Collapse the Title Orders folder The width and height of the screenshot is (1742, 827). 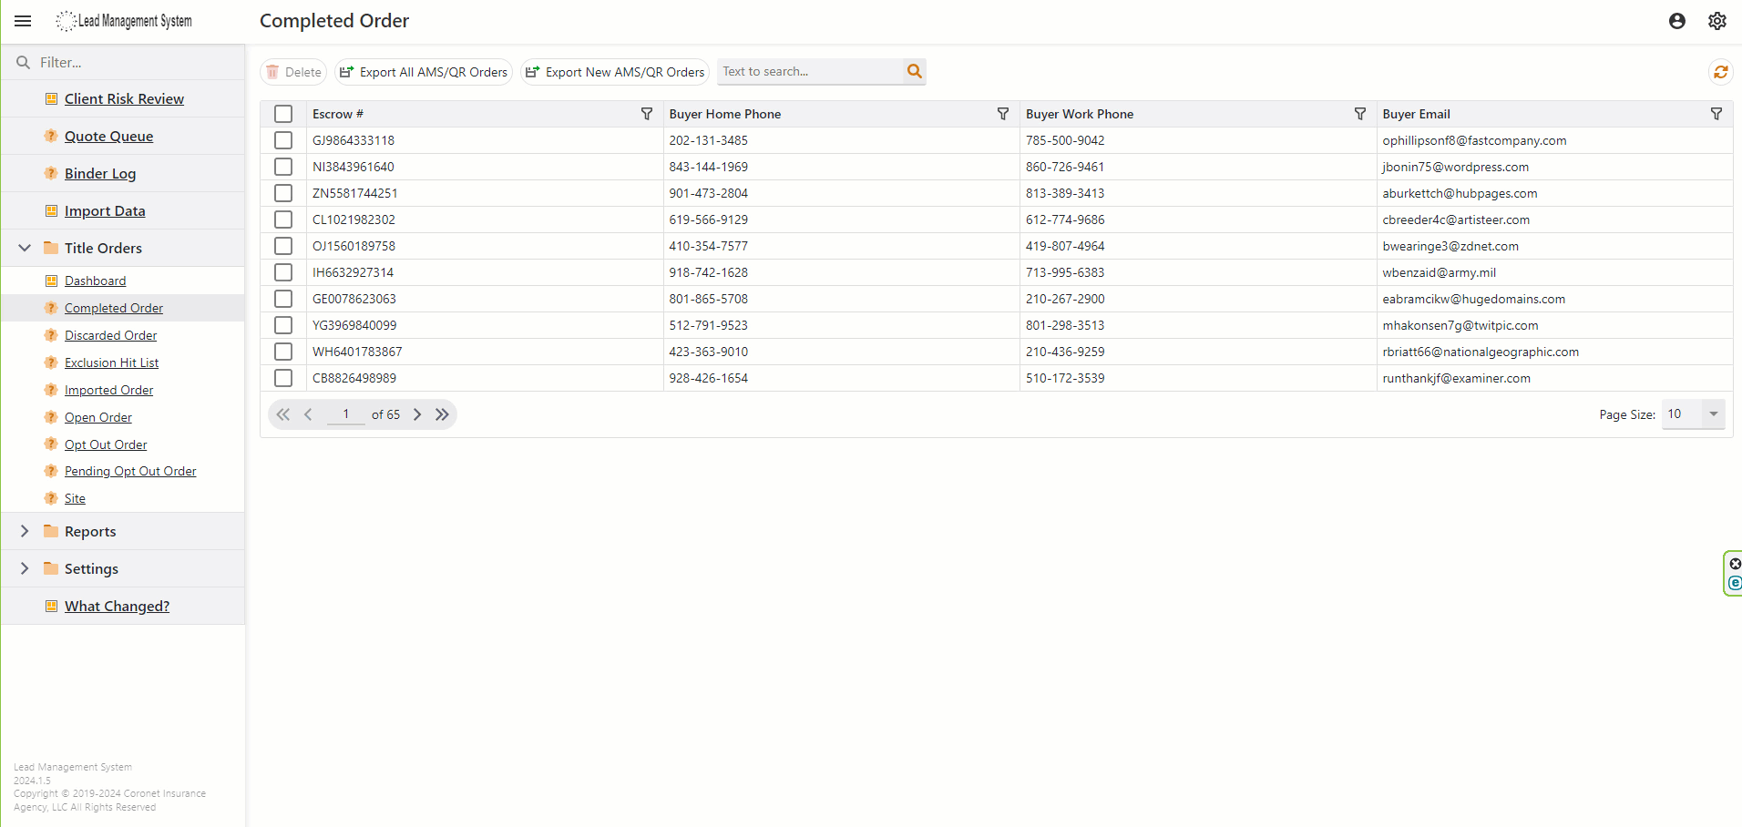pyautogui.click(x=25, y=248)
